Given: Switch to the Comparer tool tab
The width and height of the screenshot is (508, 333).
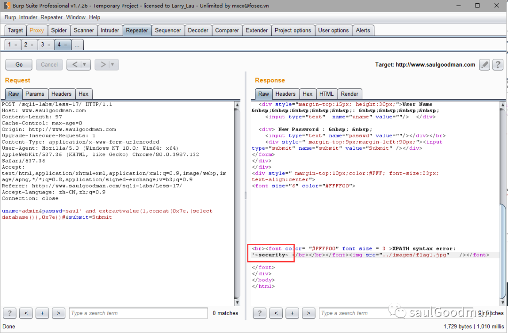Looking at the screenshot, I should click(227, 31).
